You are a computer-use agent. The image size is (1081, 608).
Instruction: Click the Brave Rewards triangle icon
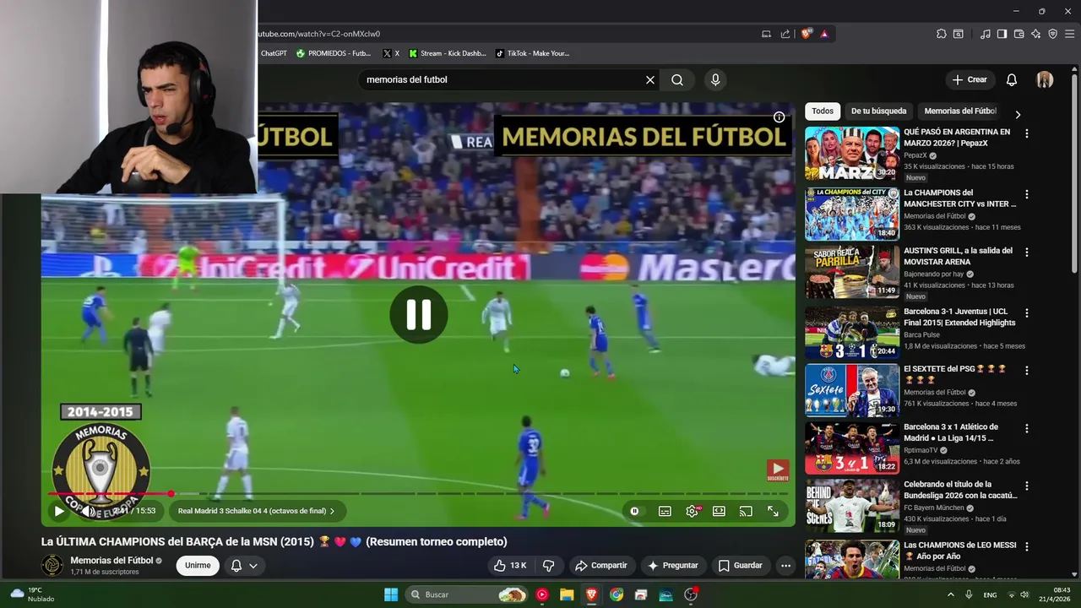pos(824,34)
